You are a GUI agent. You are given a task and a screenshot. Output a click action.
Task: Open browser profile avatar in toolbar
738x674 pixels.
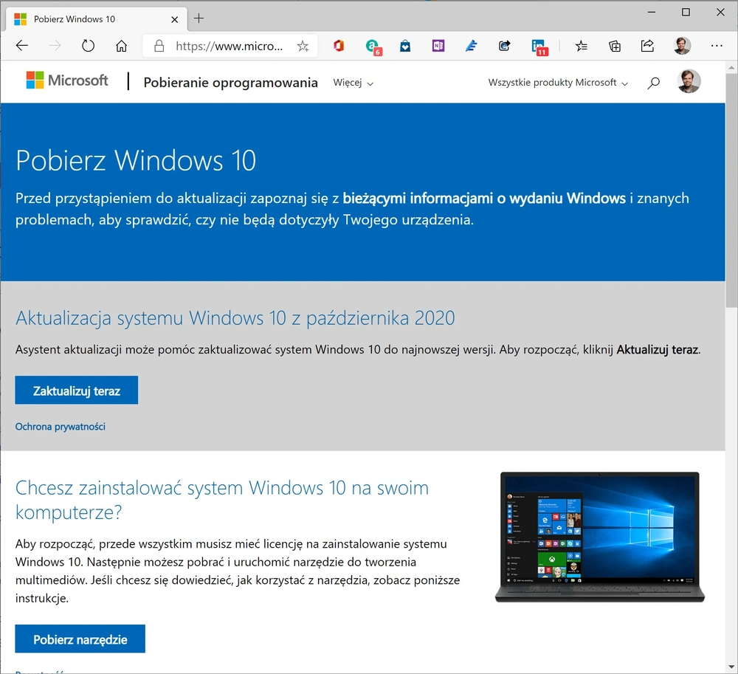click(x=681, y=46)
